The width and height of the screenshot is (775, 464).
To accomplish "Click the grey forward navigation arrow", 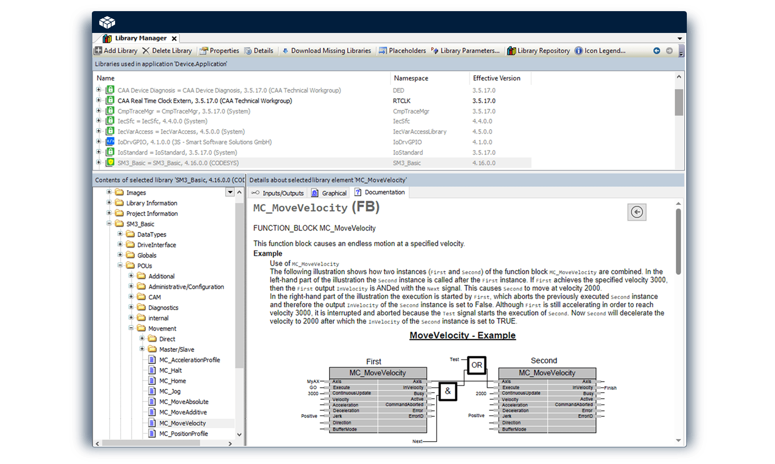I will (669, 51).
